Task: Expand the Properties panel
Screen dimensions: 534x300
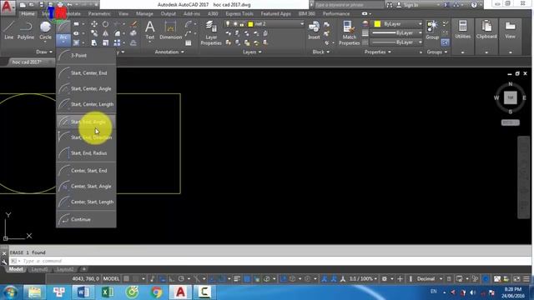Action: [x=378, y=52]
